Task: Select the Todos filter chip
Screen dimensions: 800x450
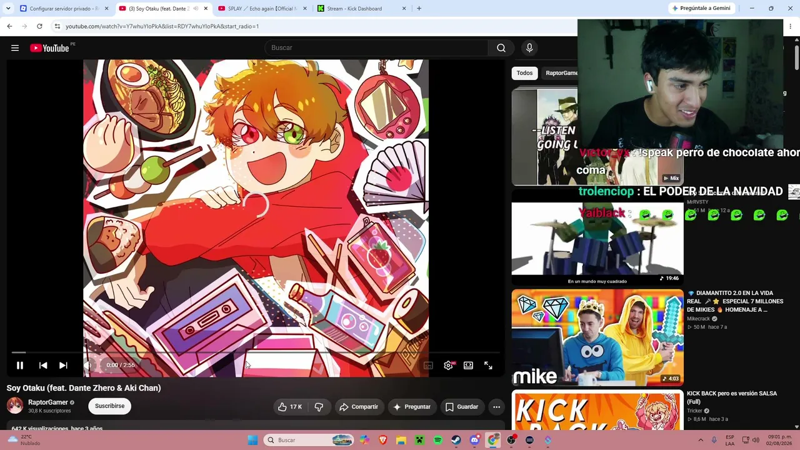Action: (x=524, y=73)
